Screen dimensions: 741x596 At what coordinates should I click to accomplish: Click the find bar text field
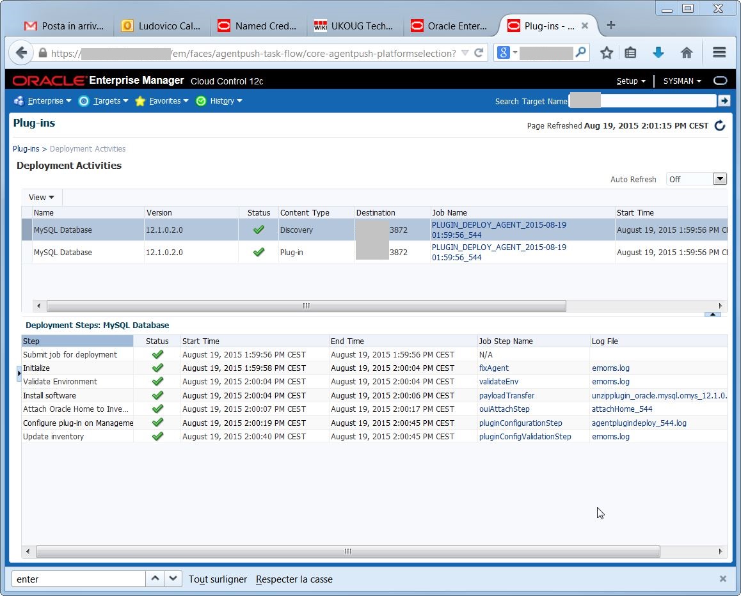79,579
